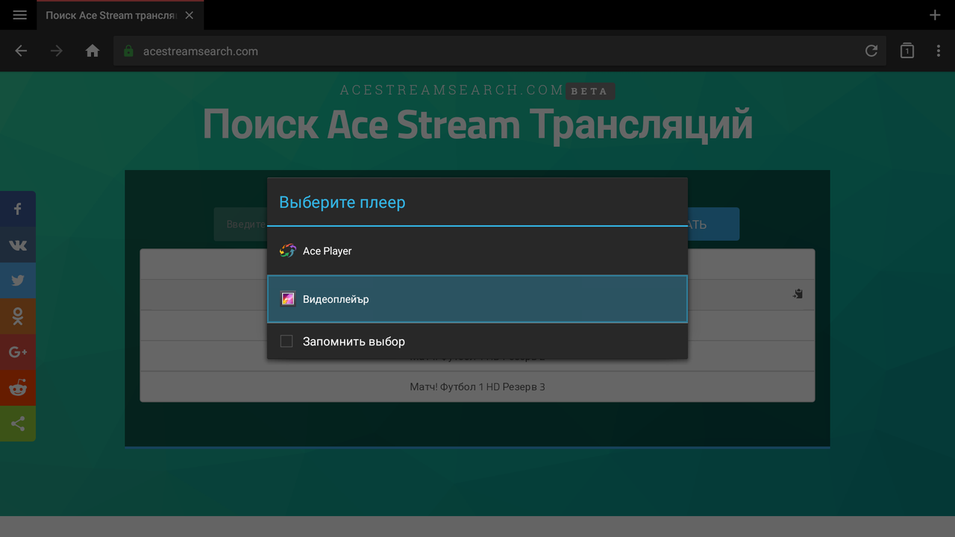Close the Поиск Ace Stream tab
This screenshot has height=537, width=955.
189,15
